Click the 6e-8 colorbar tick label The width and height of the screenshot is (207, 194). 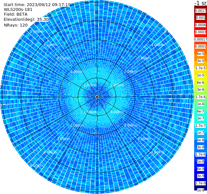click(201, 140)
